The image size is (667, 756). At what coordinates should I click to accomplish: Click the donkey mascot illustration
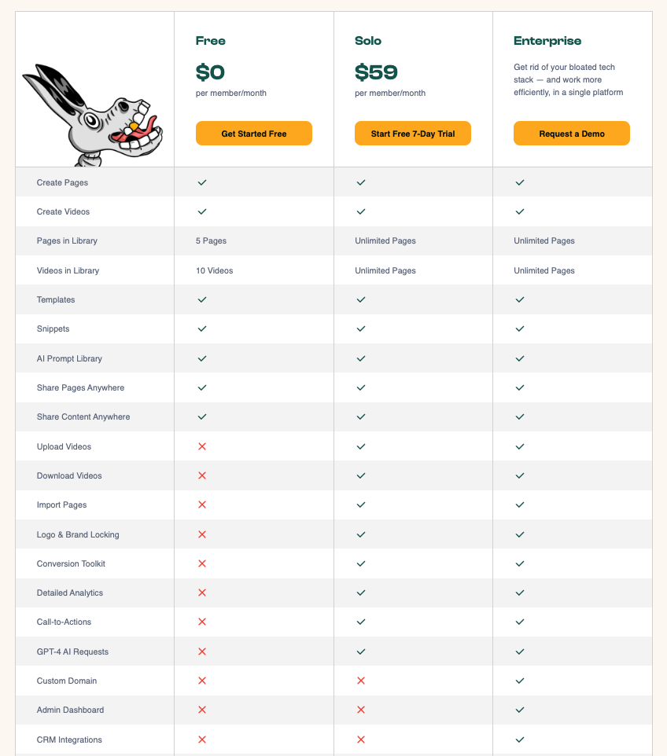point(93,116)
